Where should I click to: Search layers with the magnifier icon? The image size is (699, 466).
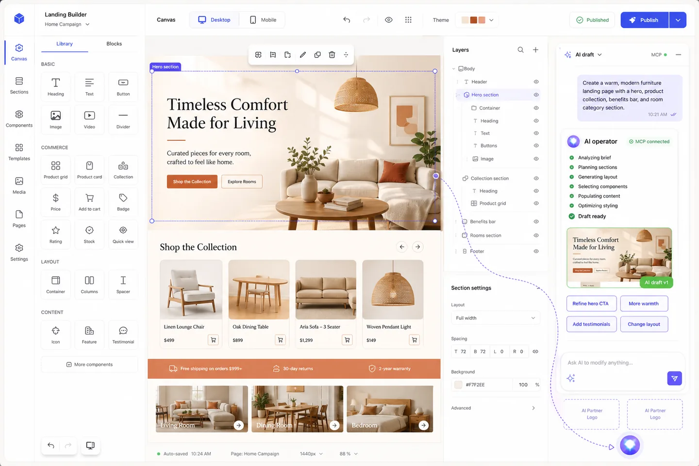coord(520,50)
